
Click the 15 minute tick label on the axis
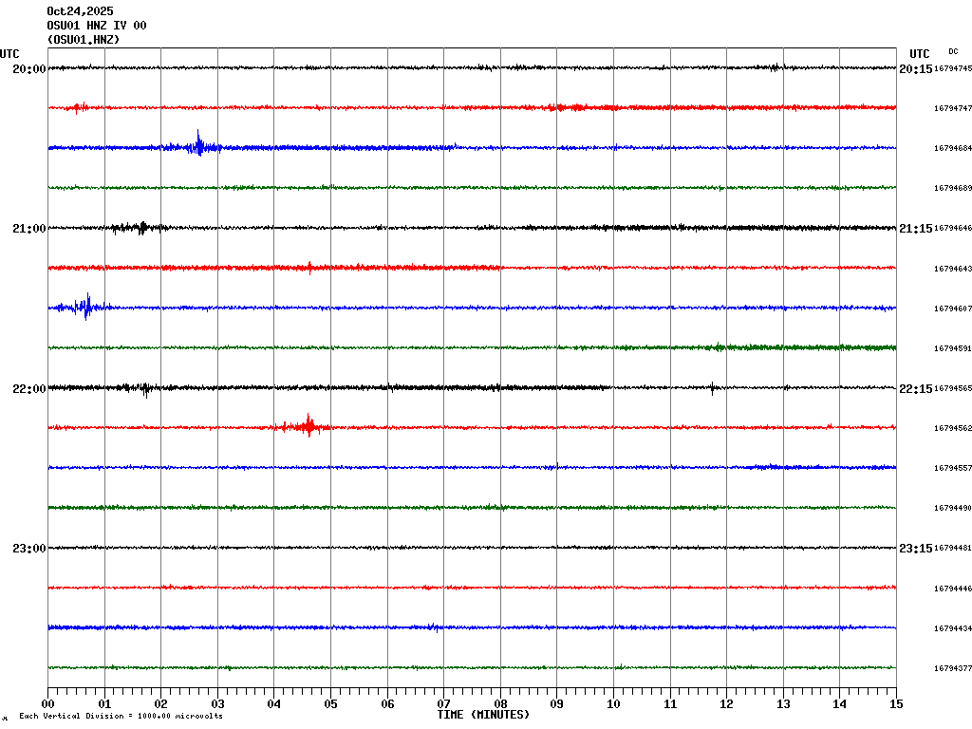[895, 703]
